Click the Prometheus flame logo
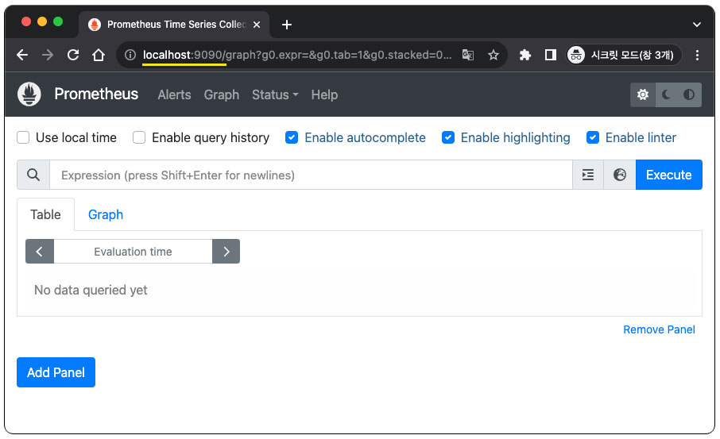This screenshot has height=439, width=720. (29, 94)
